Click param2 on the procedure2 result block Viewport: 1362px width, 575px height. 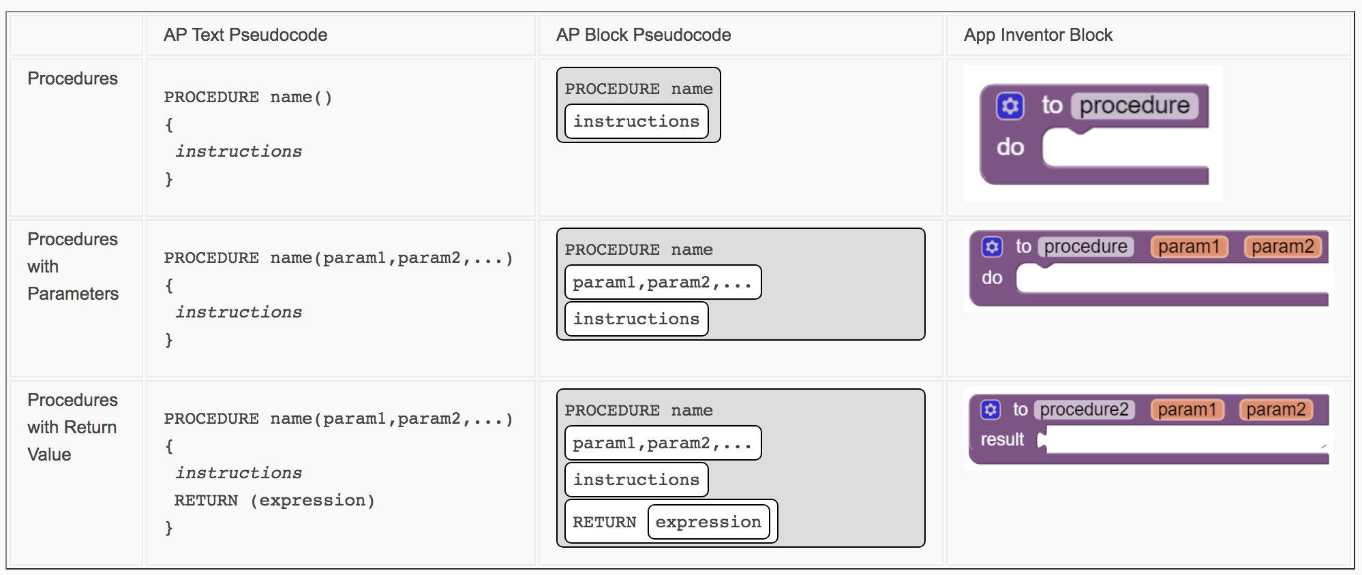click(1275, 409)
